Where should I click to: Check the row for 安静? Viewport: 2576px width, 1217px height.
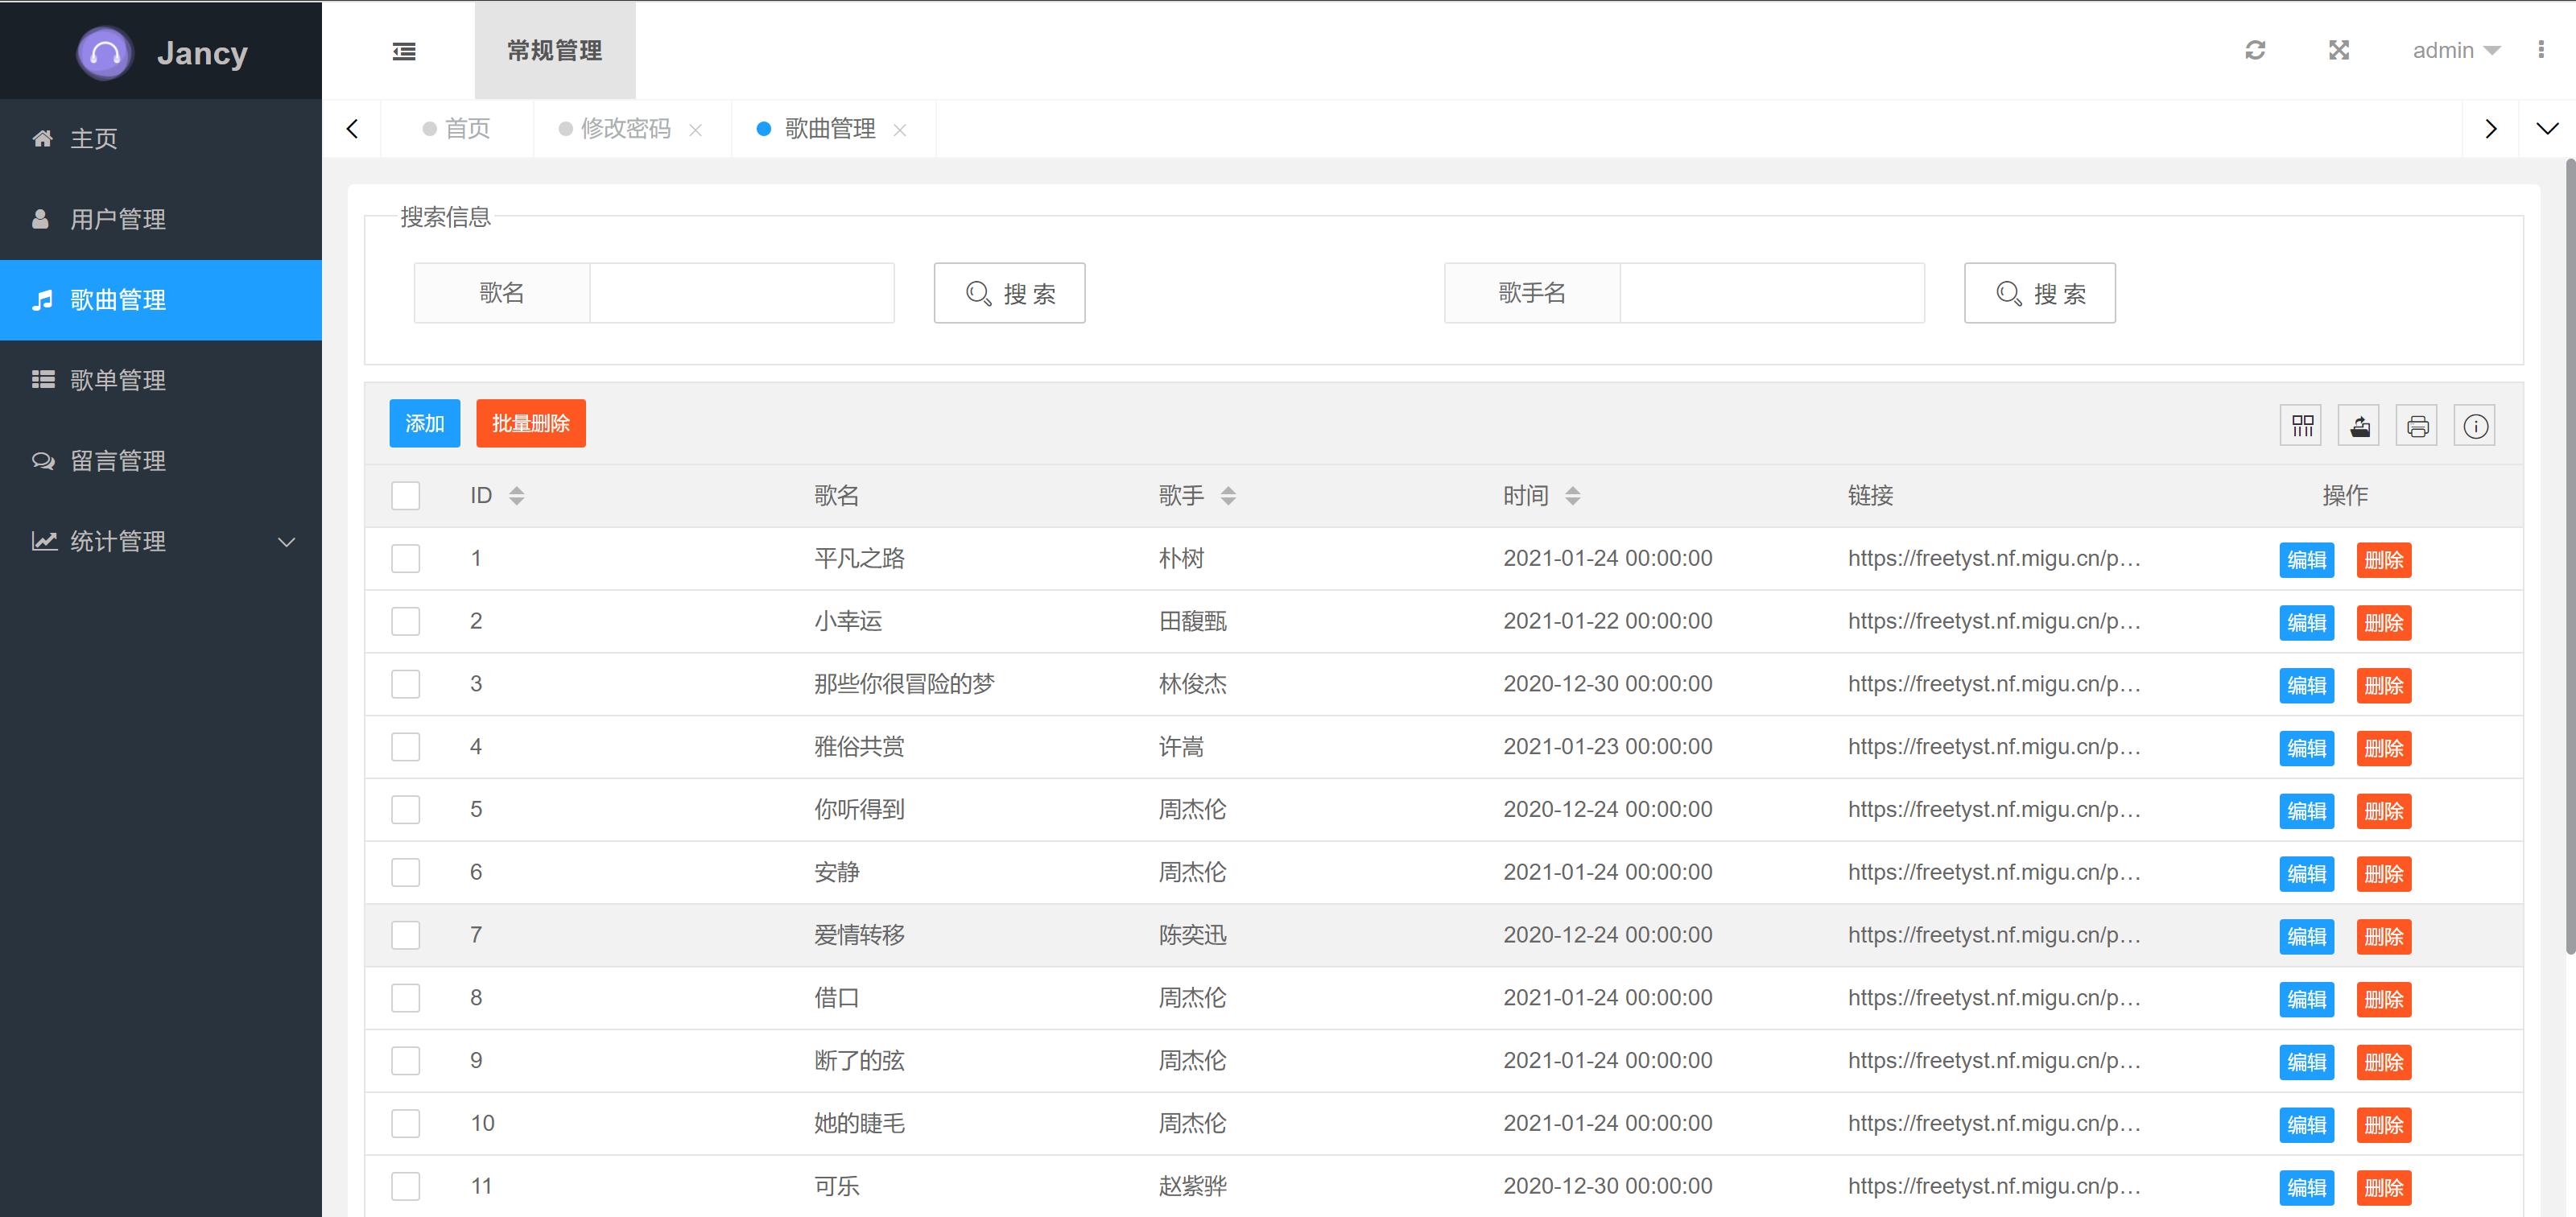(406, 873)
